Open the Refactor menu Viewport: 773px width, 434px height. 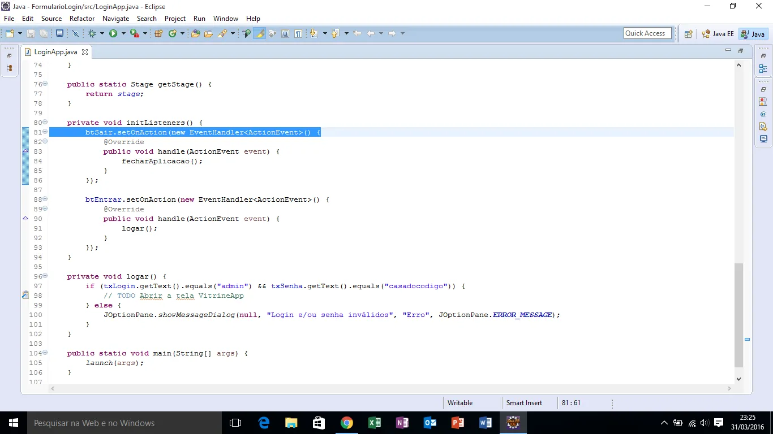point(82,19)
